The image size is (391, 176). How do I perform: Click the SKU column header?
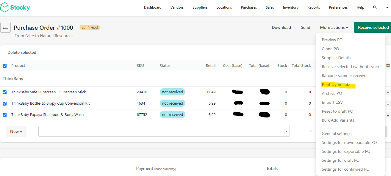tap(140, 65)
